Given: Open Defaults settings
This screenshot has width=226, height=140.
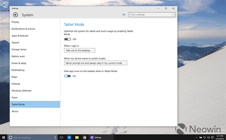Looking at the screenshot, I should coord(35,84).
